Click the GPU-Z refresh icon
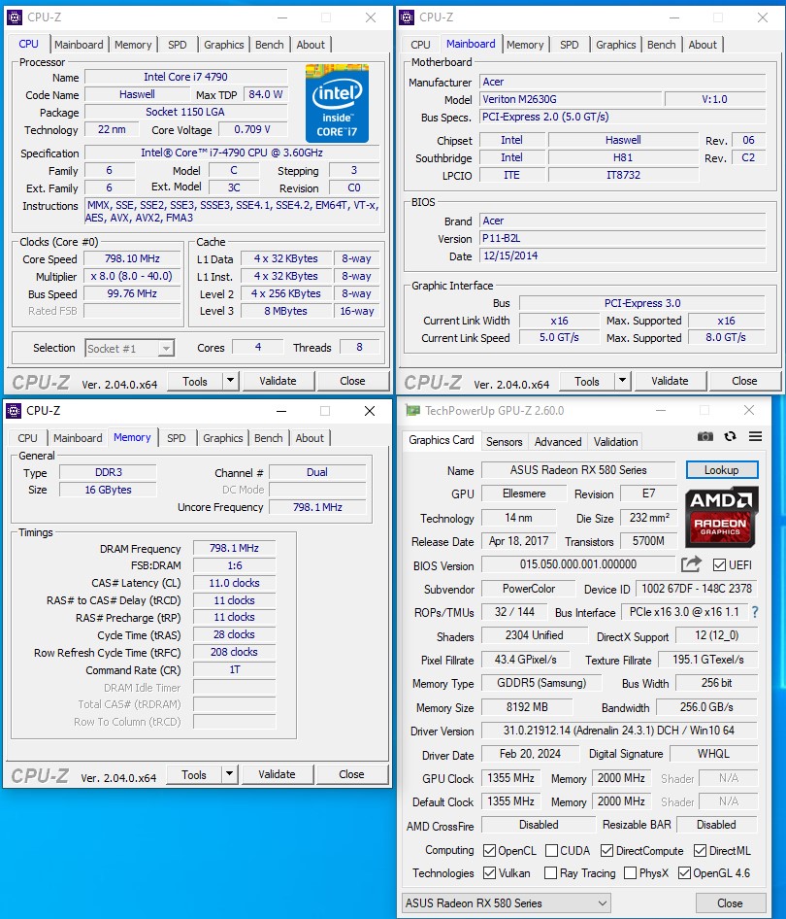This screenshot has width=786, height=919. click(730, 436)
